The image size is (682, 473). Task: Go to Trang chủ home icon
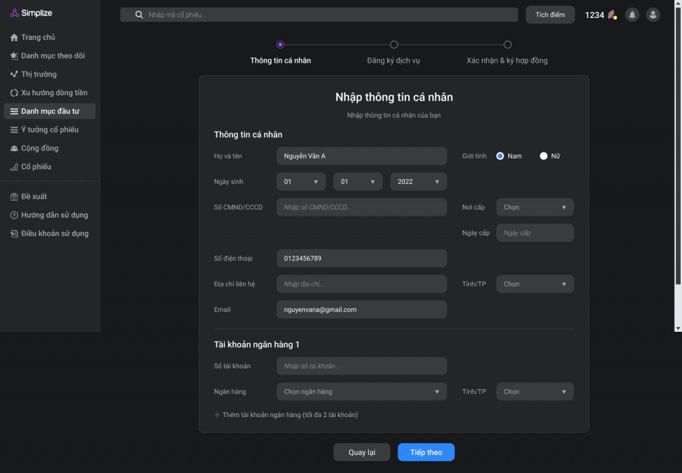(15, 37)
